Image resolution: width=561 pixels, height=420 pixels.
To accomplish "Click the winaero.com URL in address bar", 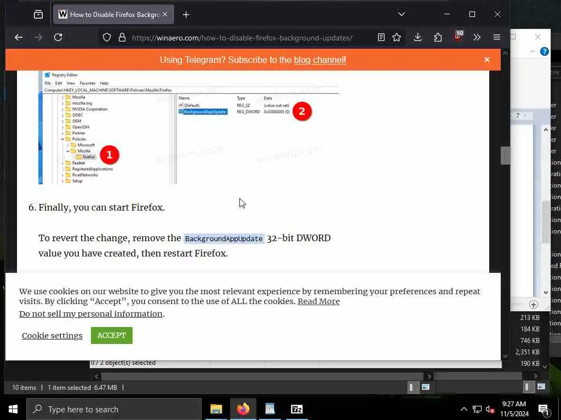I will [x=242, y=38].
